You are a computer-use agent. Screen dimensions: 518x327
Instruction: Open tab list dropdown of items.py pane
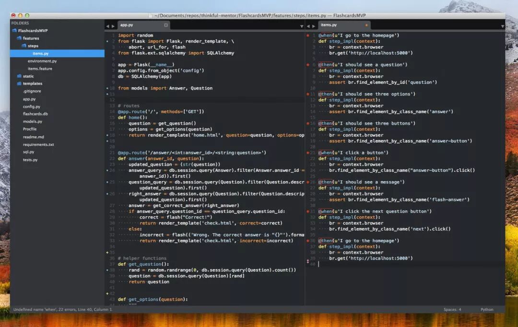(503, 26)
